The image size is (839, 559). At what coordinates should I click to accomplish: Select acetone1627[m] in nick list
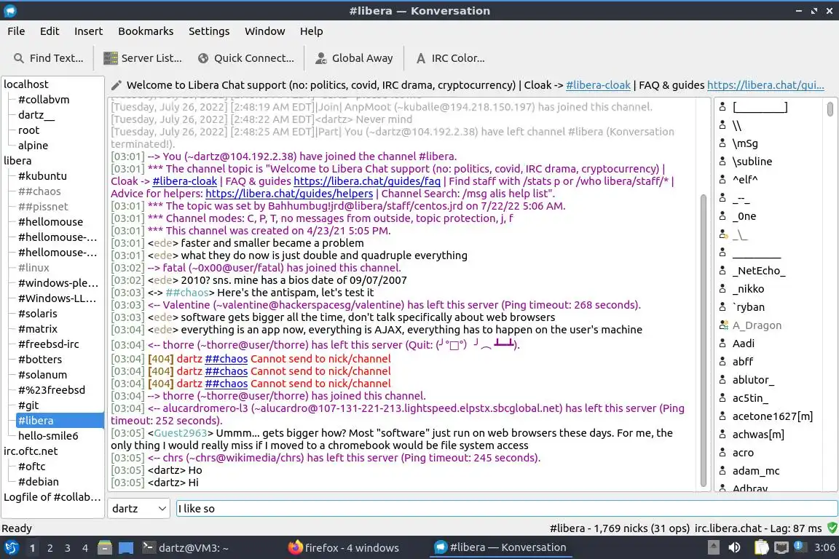(772, 416)
